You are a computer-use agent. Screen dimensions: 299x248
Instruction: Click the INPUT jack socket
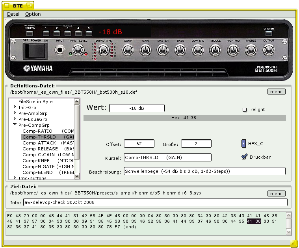click(x=60, y=50)
